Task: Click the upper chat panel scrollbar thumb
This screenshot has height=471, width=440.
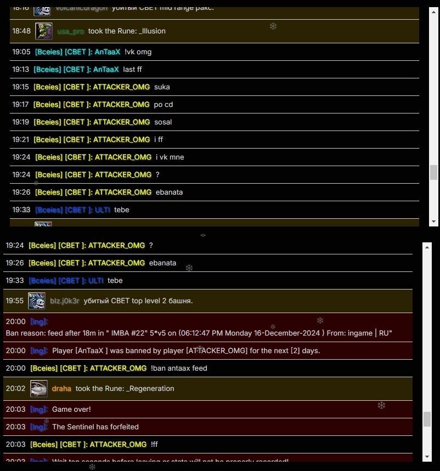Action: pyautogui.click(x=433, y=172)
